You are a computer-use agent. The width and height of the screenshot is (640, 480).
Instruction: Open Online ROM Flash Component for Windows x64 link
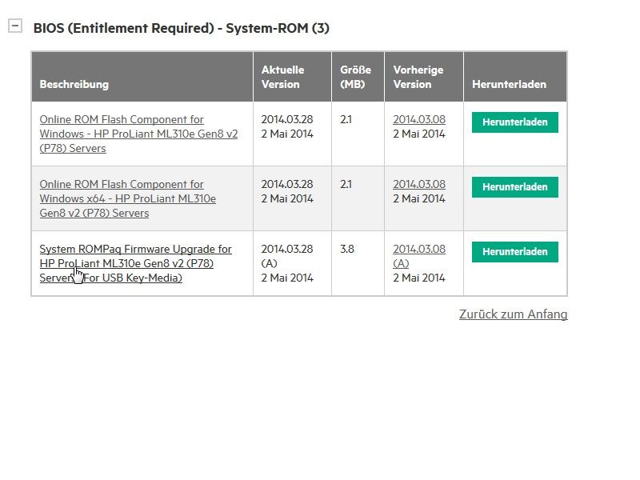128,198
